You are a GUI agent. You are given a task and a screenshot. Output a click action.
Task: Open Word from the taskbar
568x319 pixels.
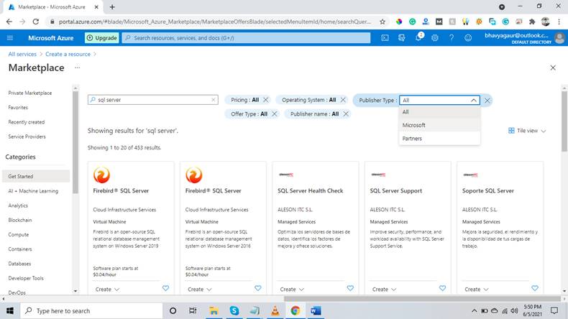tap(316, 310)
